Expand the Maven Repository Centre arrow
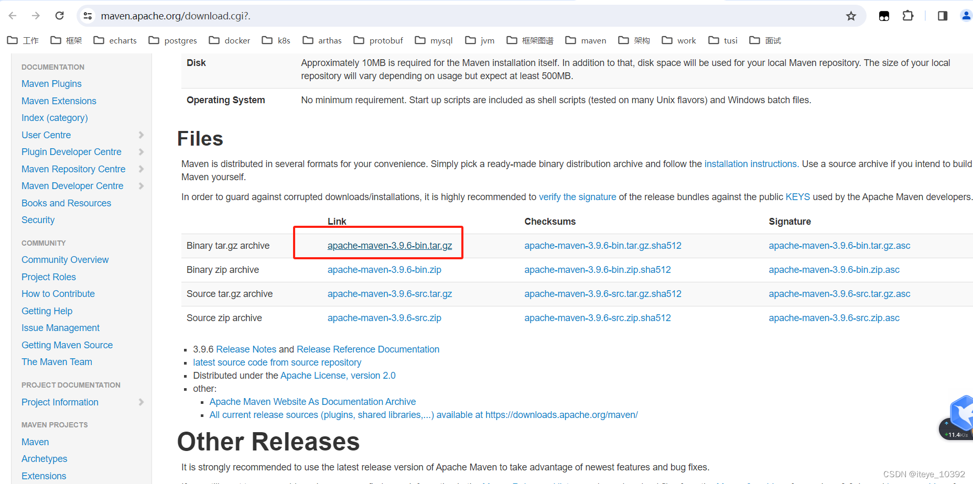Screen dimensions: 973x484 click(141, 169)
